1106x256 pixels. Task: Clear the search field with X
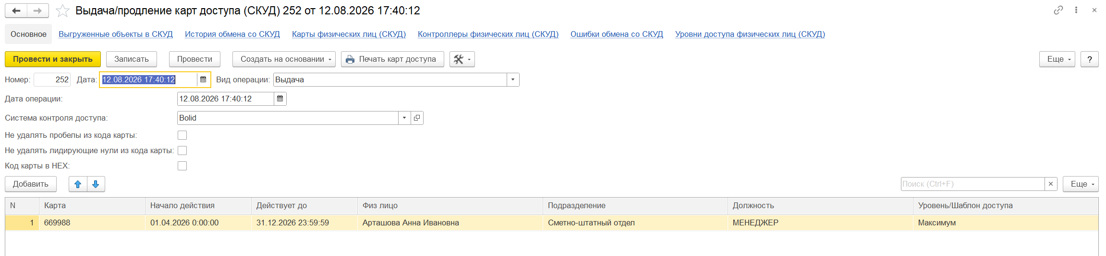[x=1051, y=184]
